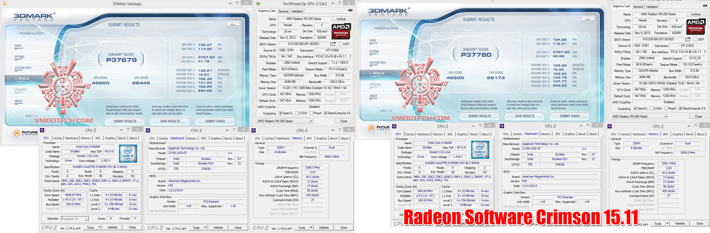710x233 pixels.
Task: Click the Lookup button in left GPU-Z
Action: click(341, 19)
